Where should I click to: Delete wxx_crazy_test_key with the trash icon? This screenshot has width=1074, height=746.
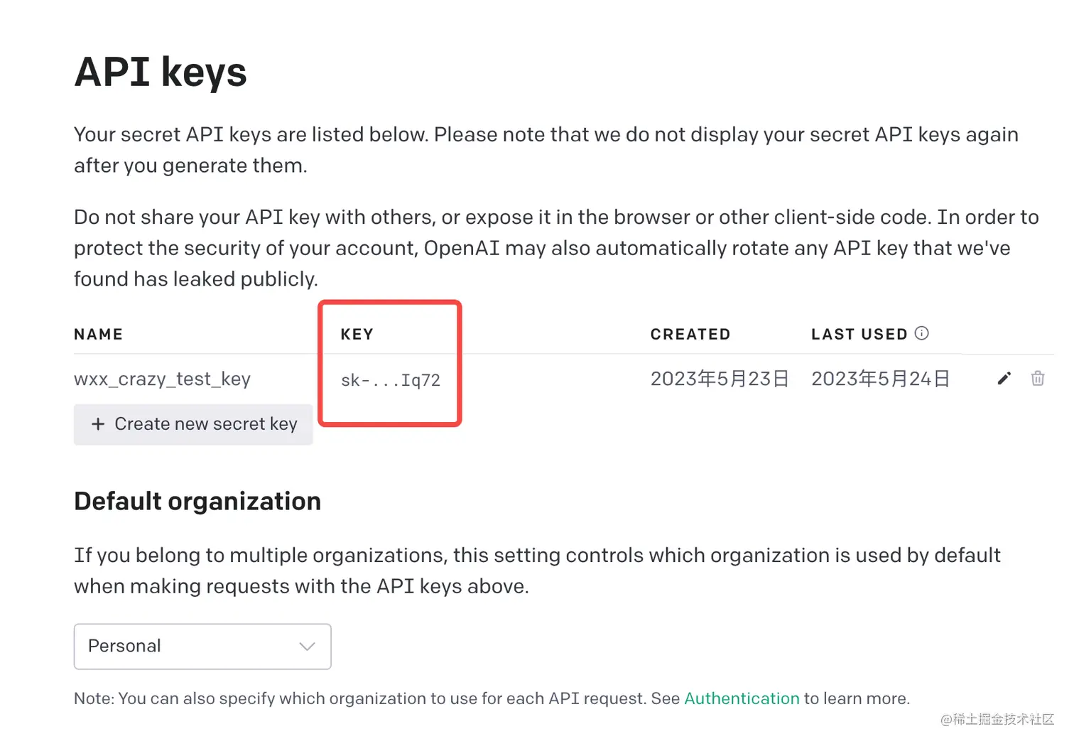coord(1038,379)
